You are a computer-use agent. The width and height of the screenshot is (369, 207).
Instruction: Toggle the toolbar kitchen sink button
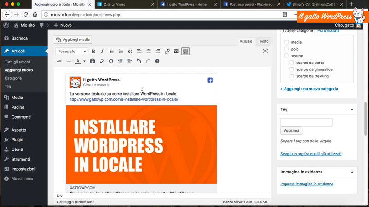tap(185, 52)
